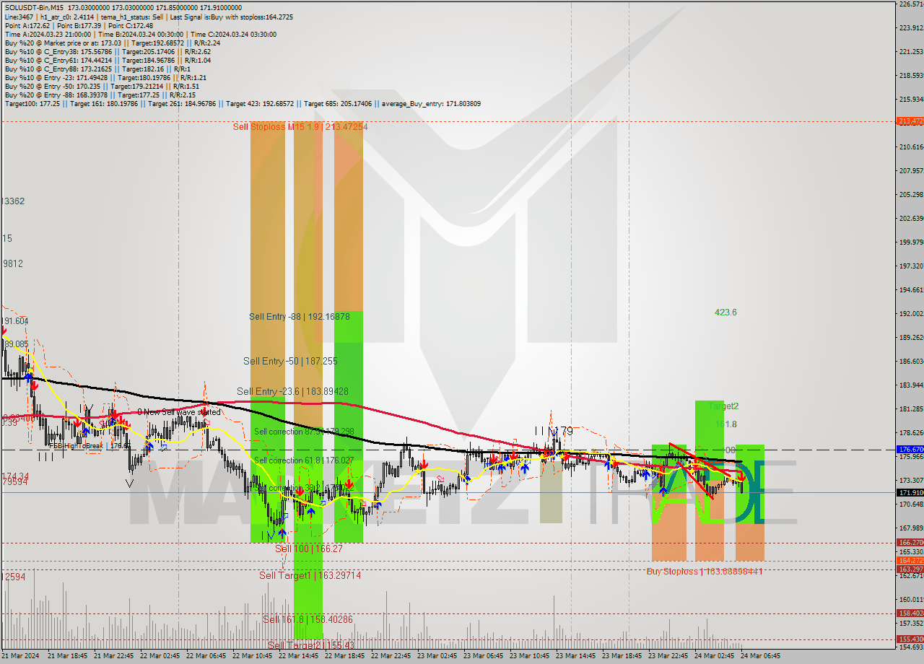The image size is (924, 664).
Task: Click the 'Sell 161.8 | 158.40286' label
Action: coord(308,619)
